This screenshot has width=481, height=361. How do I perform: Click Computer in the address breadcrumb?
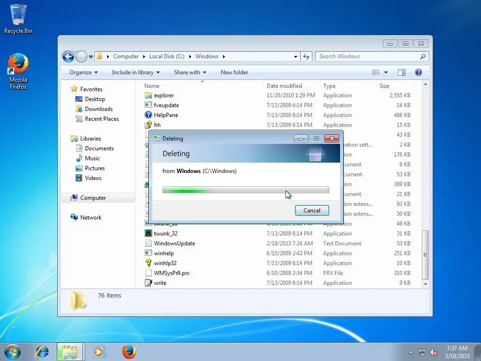(126, 56)
